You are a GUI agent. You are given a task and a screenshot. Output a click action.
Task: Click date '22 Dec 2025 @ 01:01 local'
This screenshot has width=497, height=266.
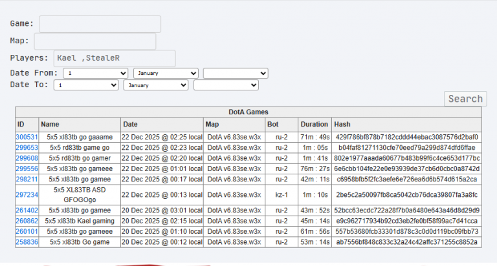(162, 169)
